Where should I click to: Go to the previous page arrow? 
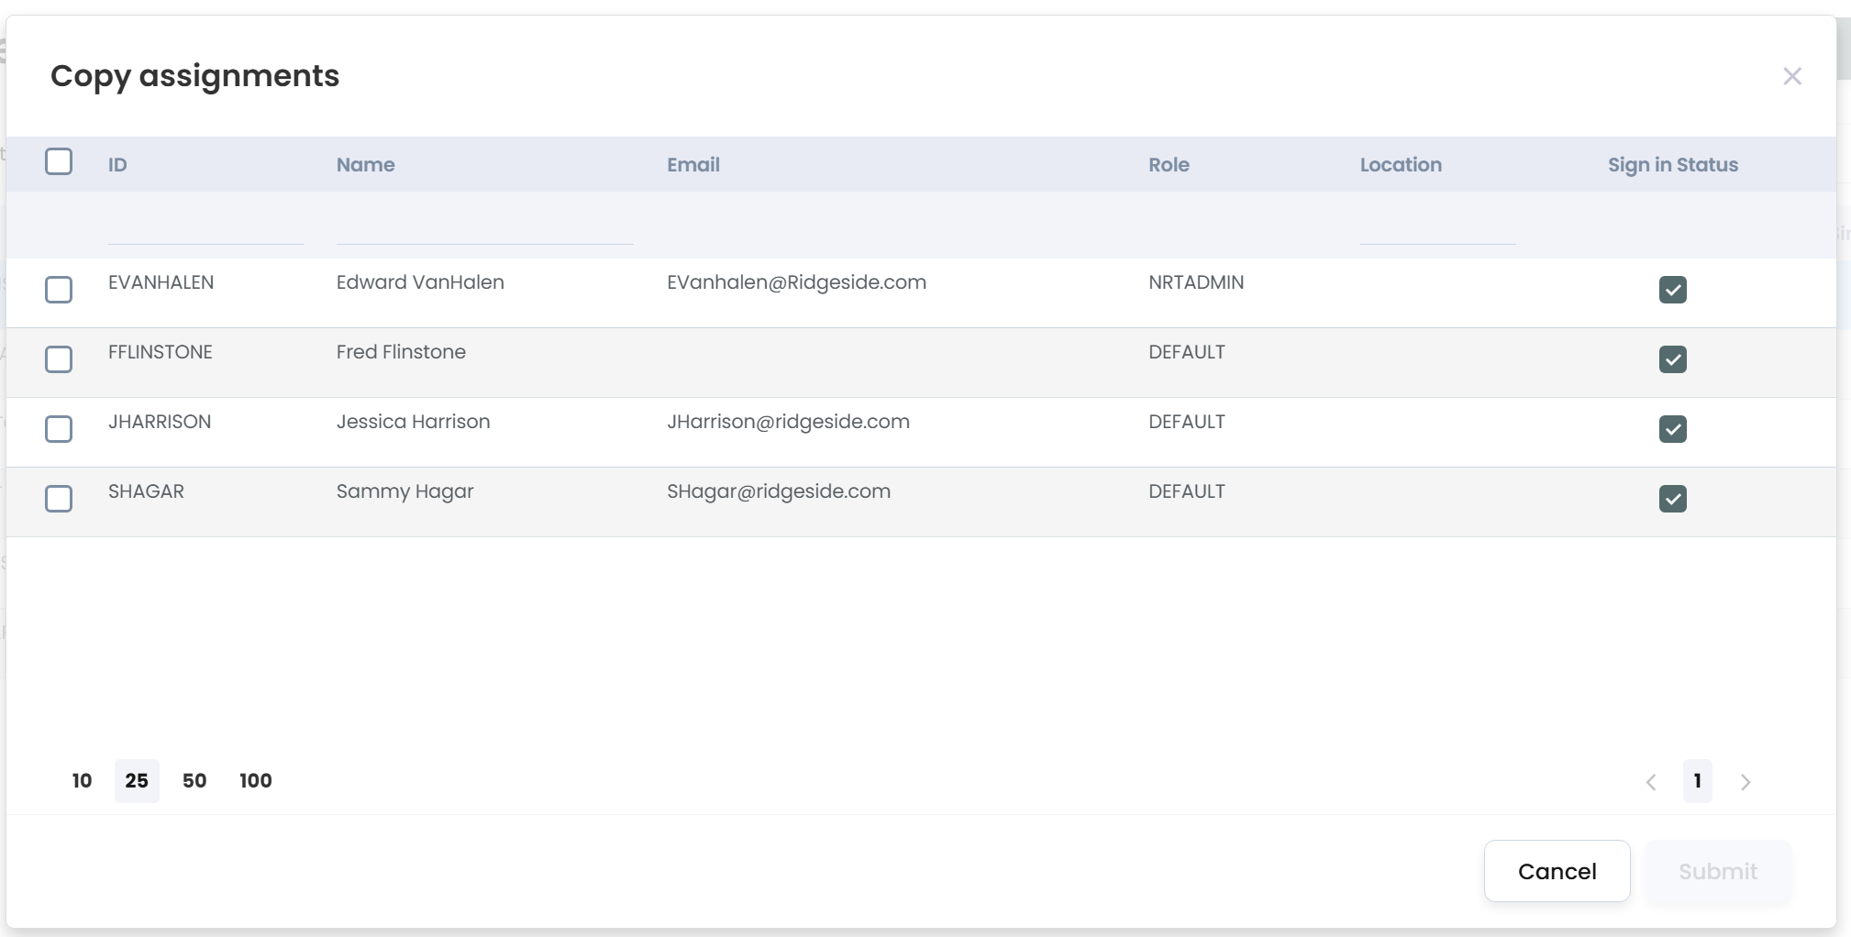tap(1651, 782)
